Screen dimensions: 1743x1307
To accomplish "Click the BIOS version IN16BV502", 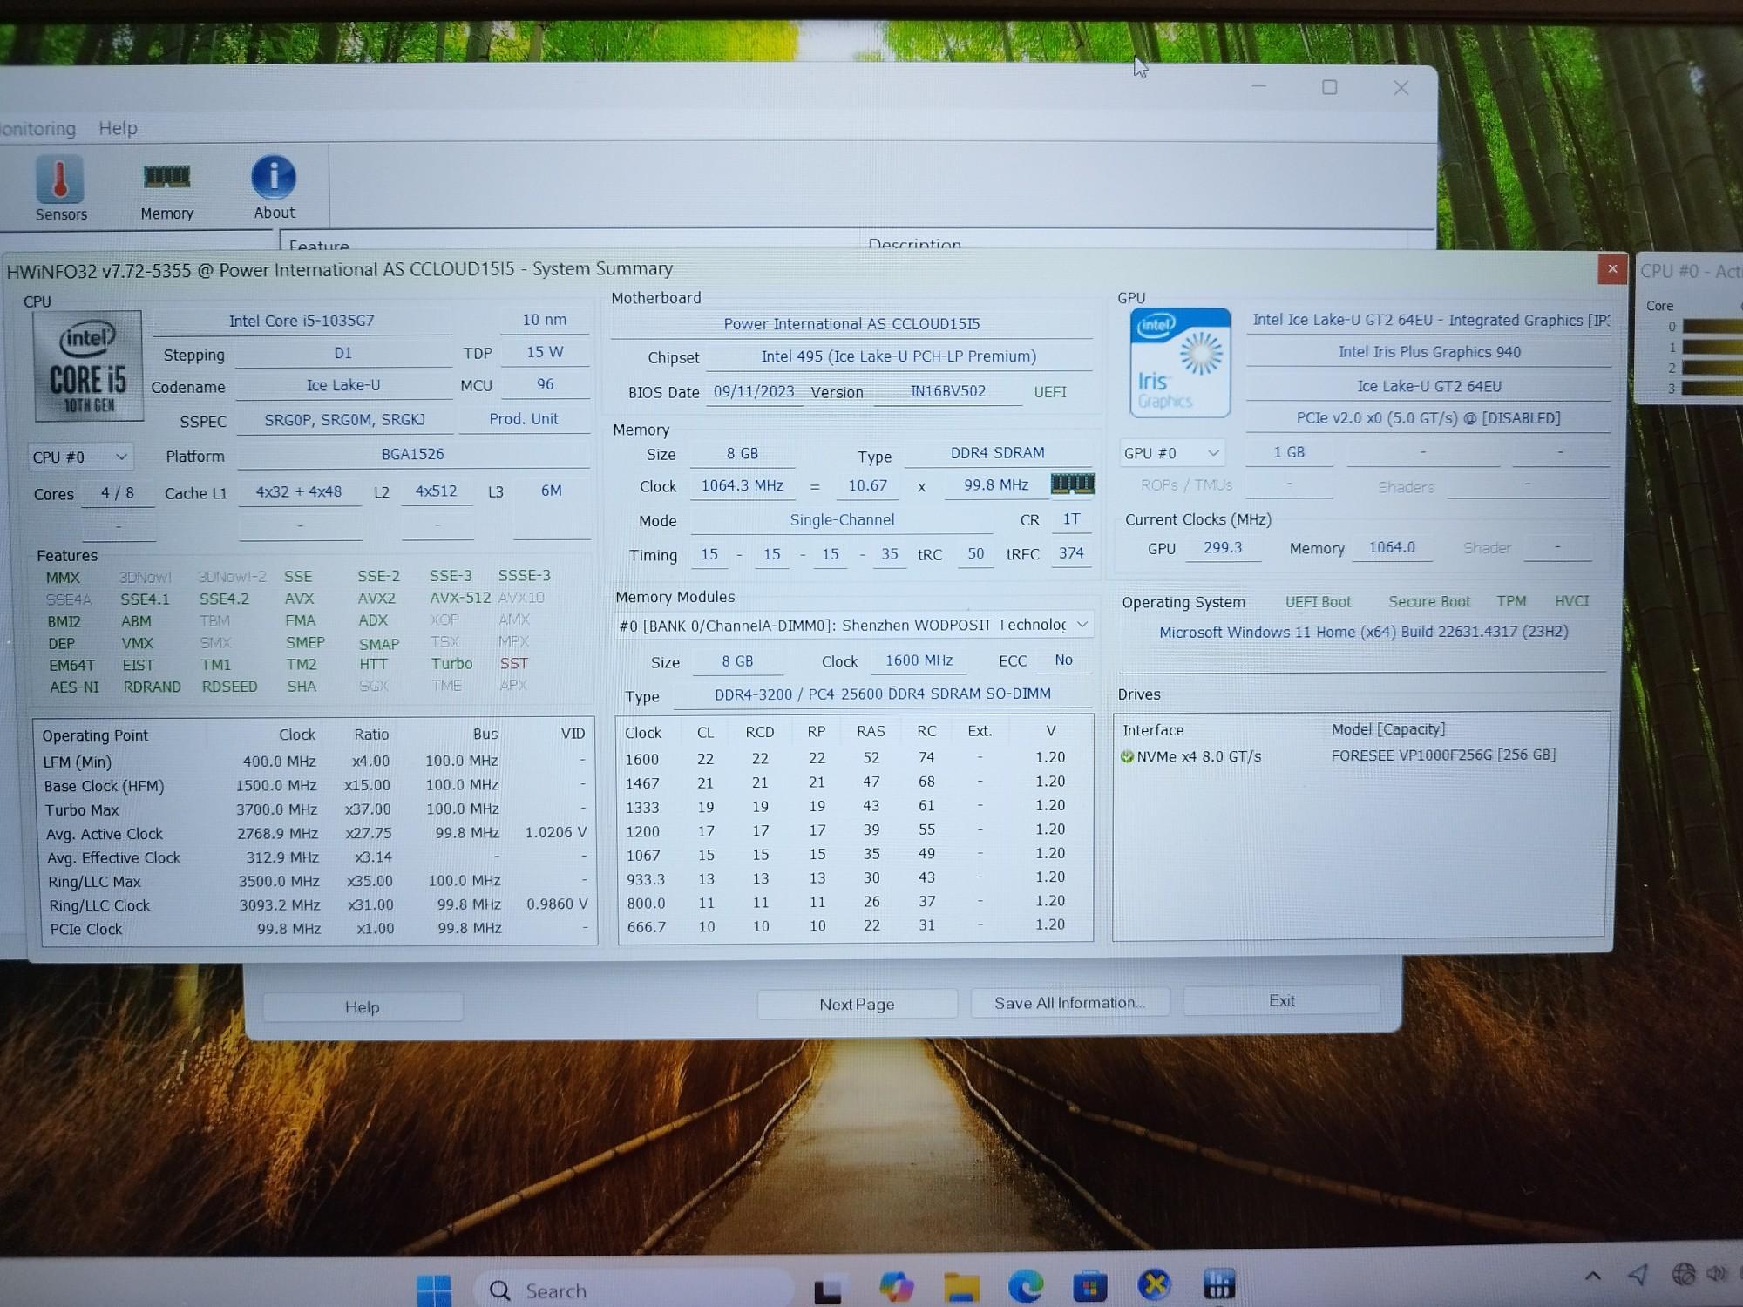I will (x=948, y=391).
